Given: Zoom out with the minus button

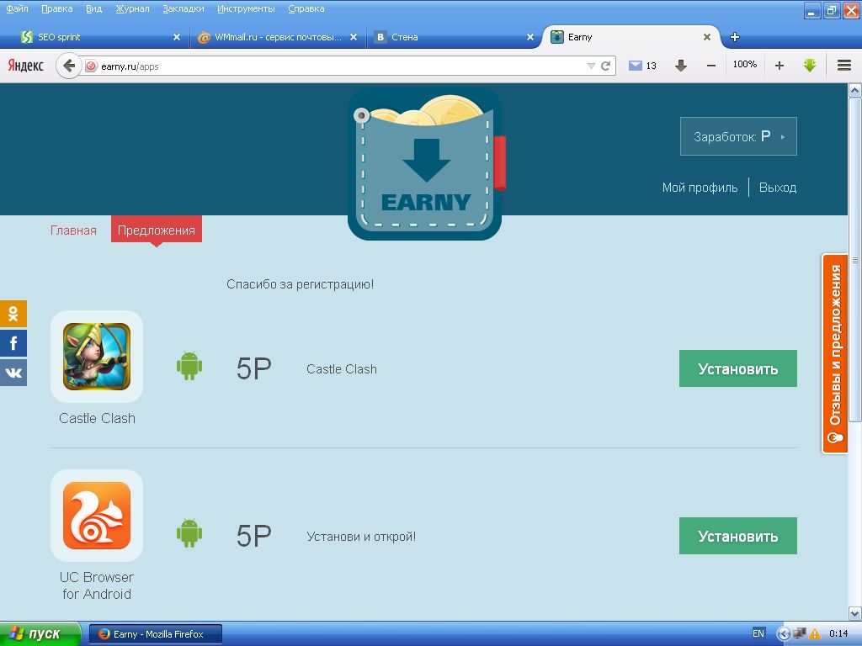Looking at the screenshot, I should tap(710, 66).
